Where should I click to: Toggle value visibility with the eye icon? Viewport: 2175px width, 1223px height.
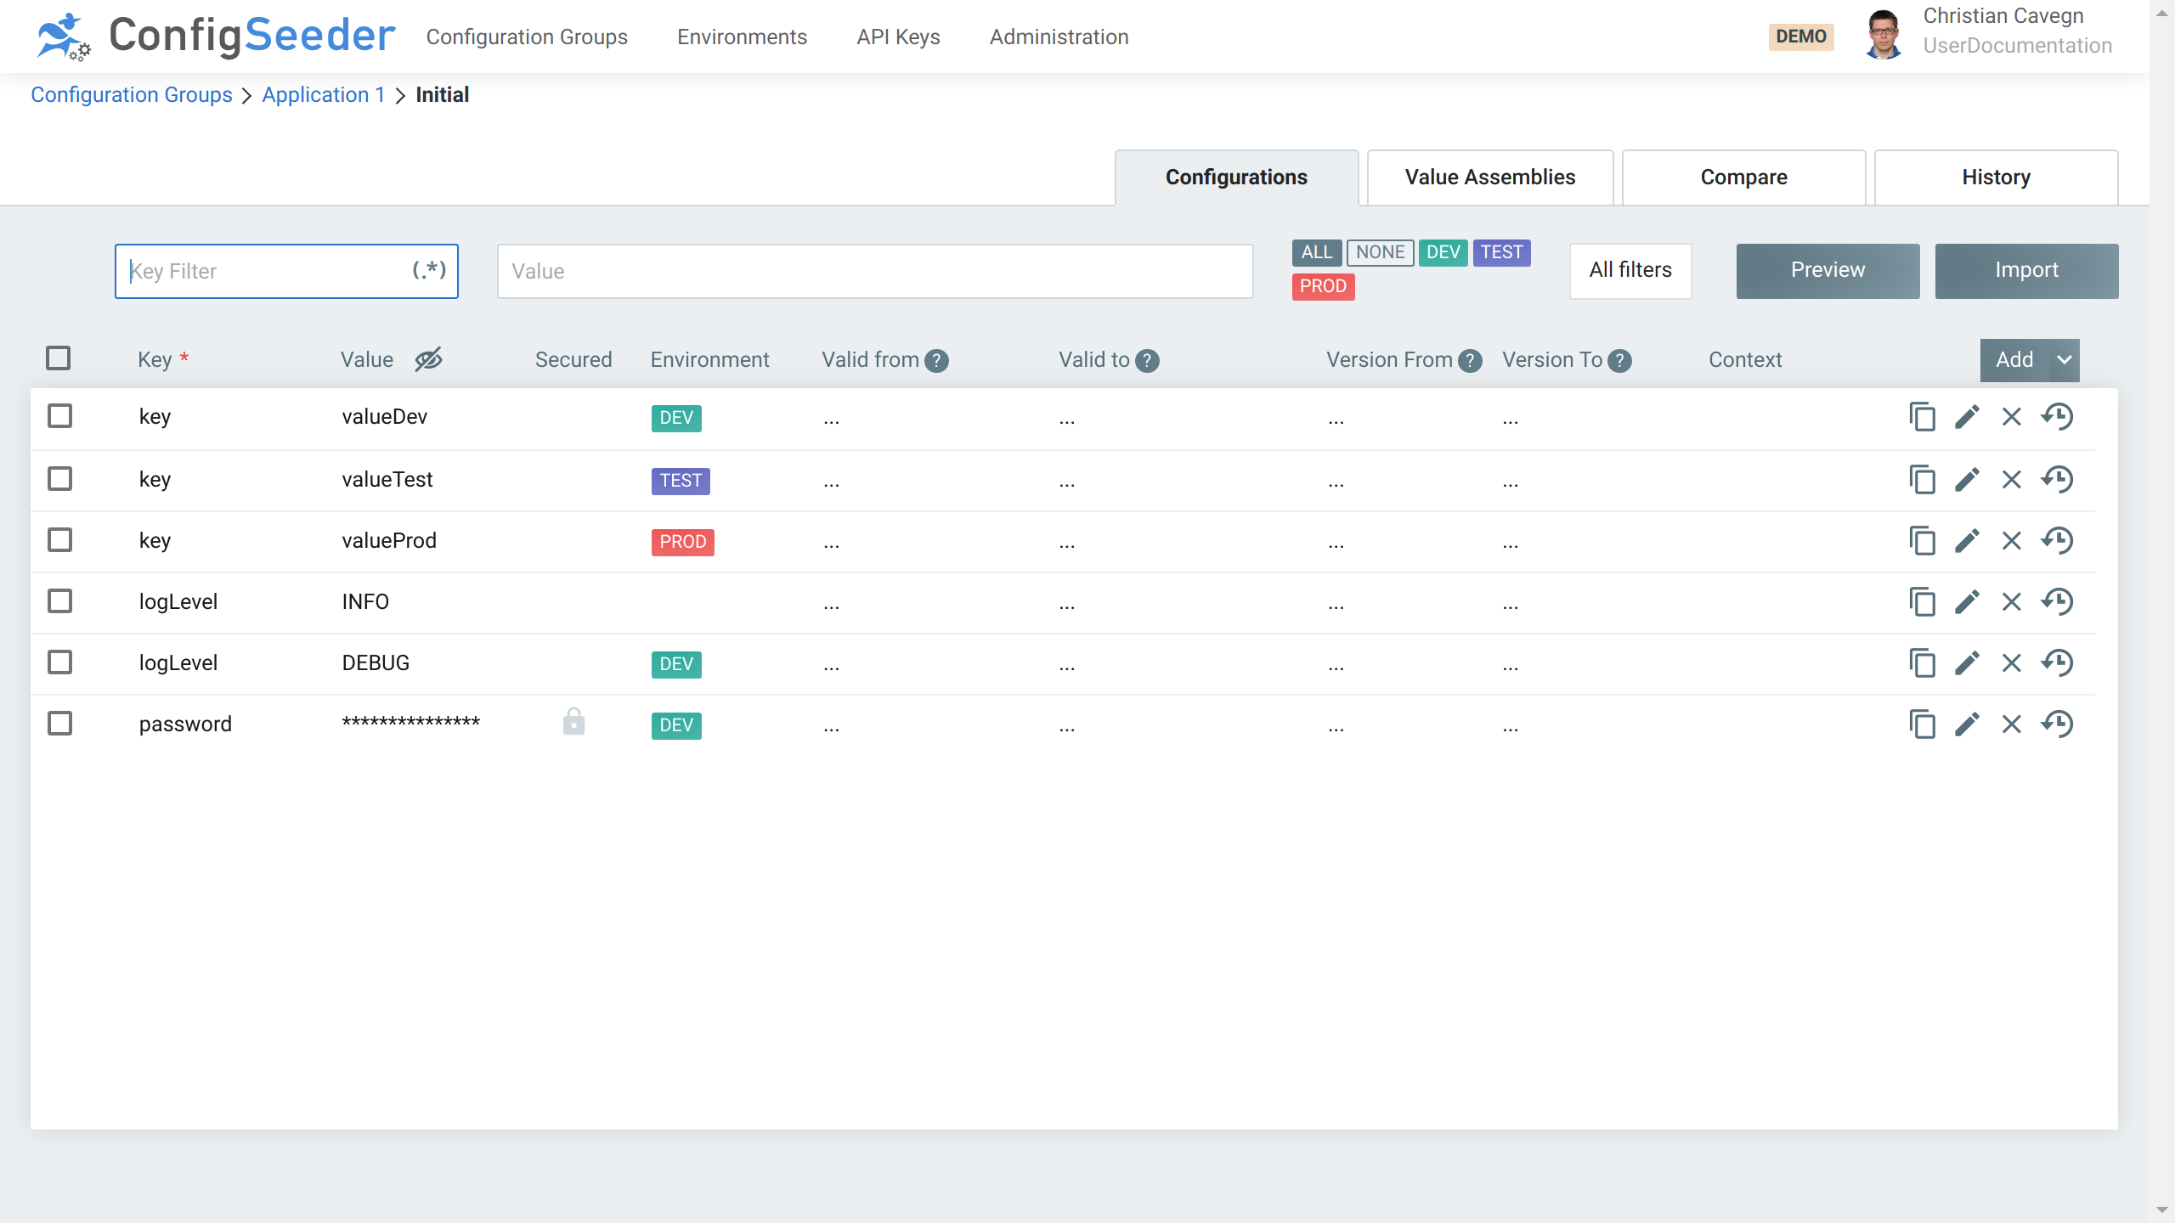pos(427,359)
